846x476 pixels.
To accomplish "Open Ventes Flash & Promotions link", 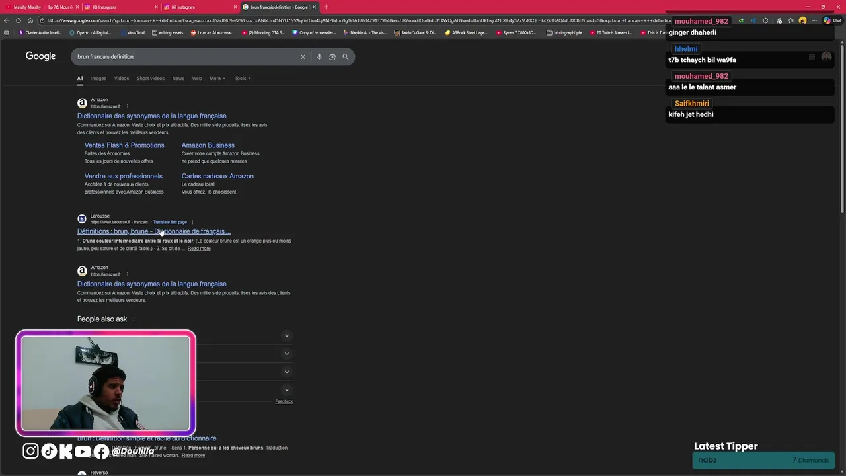I will click(124, 145).
